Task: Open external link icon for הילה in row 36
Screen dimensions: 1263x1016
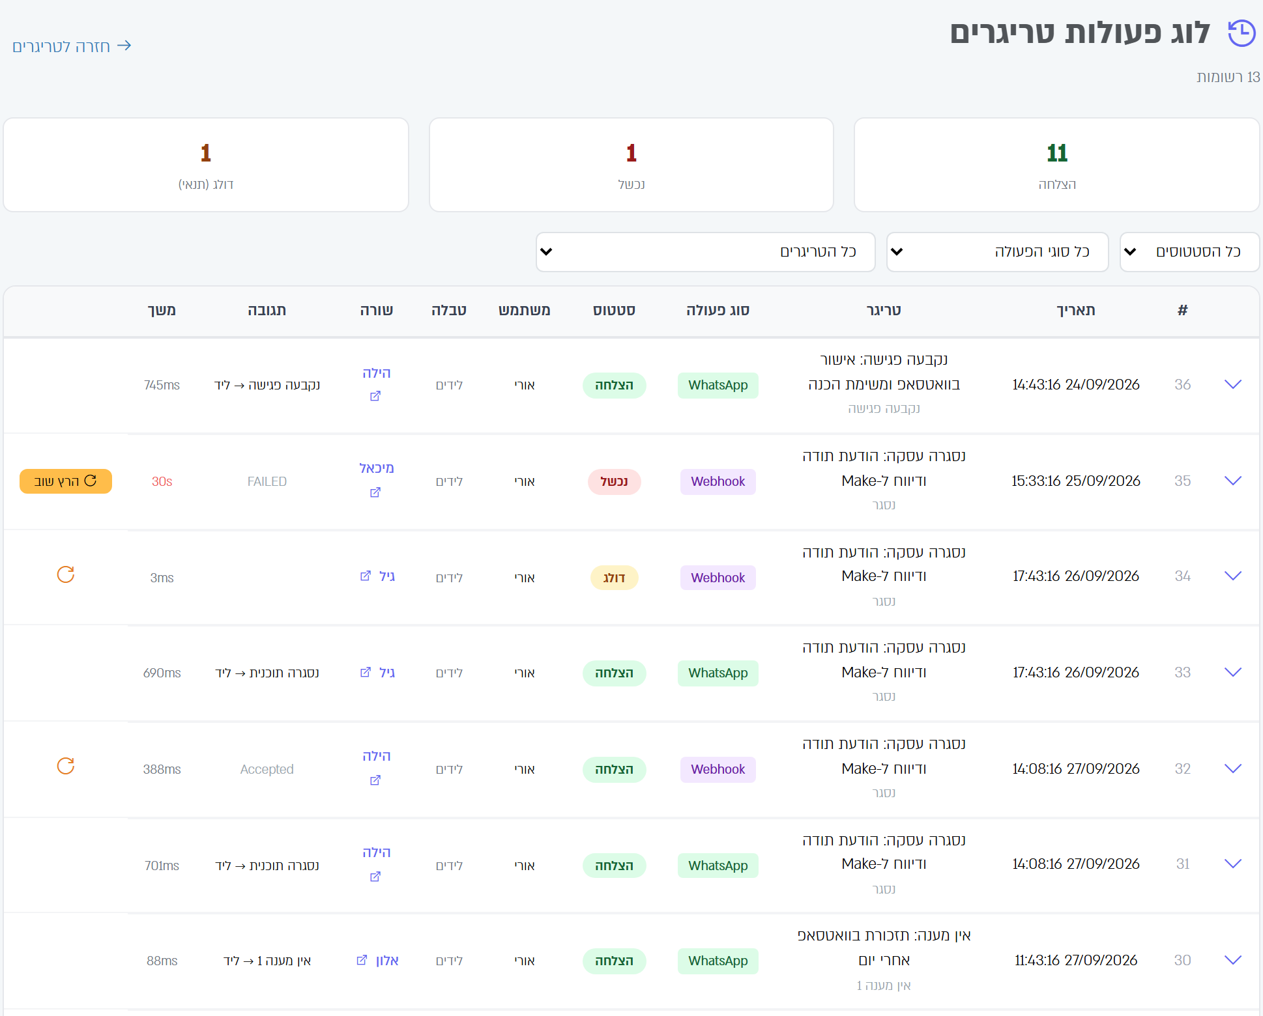Action: tap(375, 396)
